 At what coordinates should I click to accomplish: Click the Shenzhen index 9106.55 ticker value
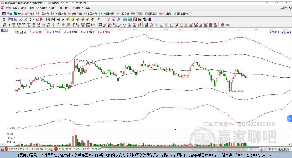point(64,149)
